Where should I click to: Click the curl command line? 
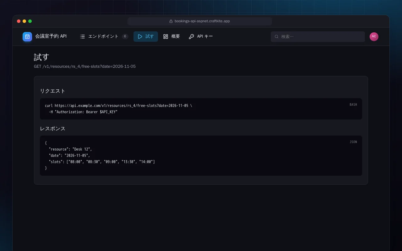(x=118, y=106)
